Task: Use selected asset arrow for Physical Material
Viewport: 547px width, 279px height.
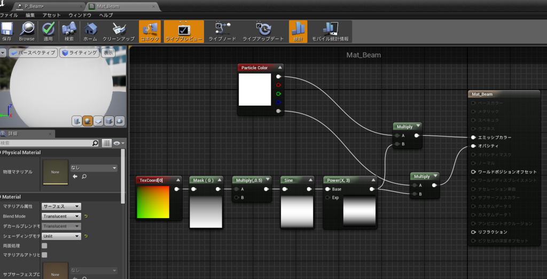Action: tap(75, 177)
